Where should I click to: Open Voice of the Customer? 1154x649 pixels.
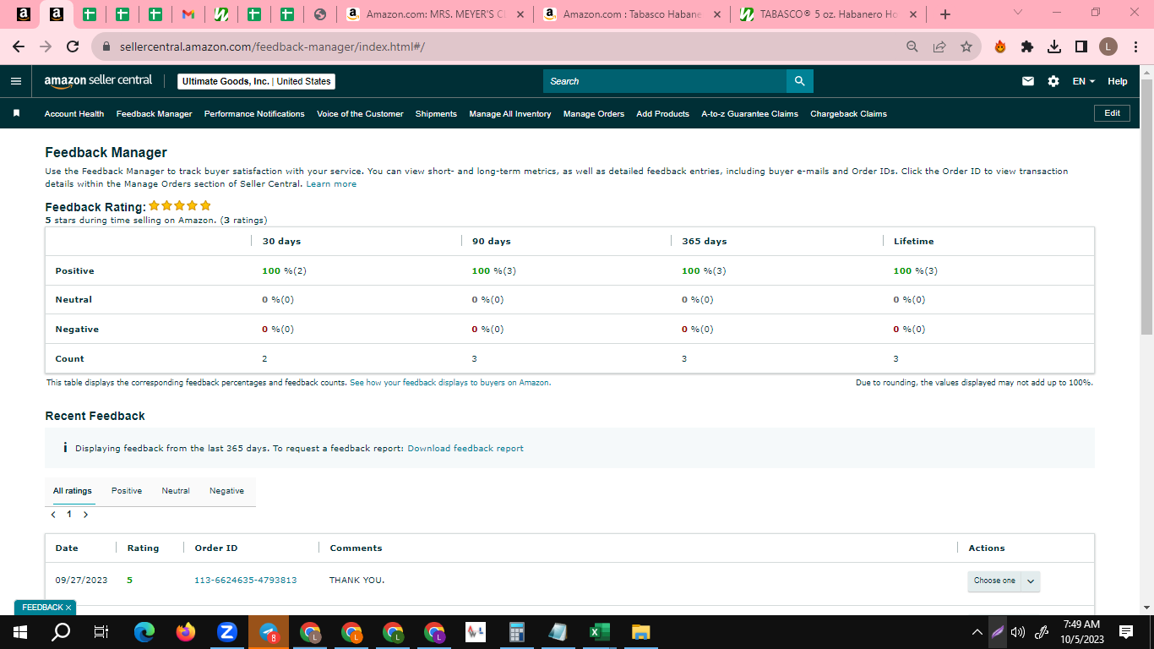point(360,113)
